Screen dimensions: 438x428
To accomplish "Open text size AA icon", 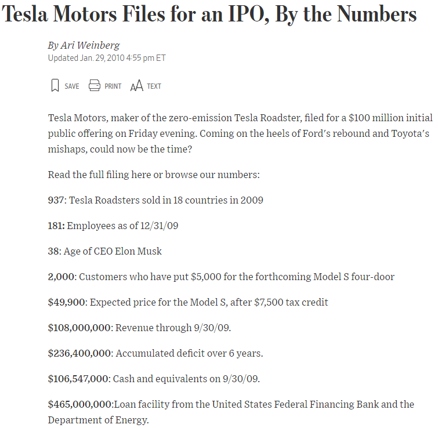I will [x=136, y=86].
